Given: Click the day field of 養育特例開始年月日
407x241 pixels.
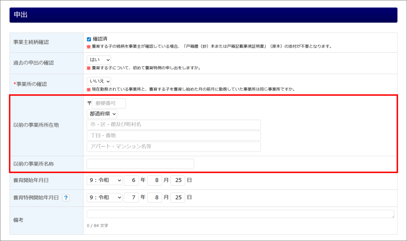Looking at the screenshot, I should click(x=178, y=197).
